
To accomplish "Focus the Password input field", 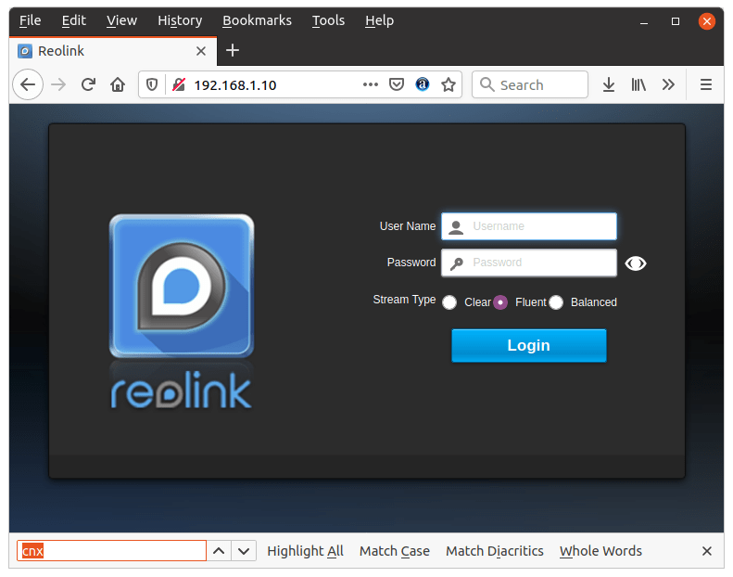I will [x=529, y=263].
